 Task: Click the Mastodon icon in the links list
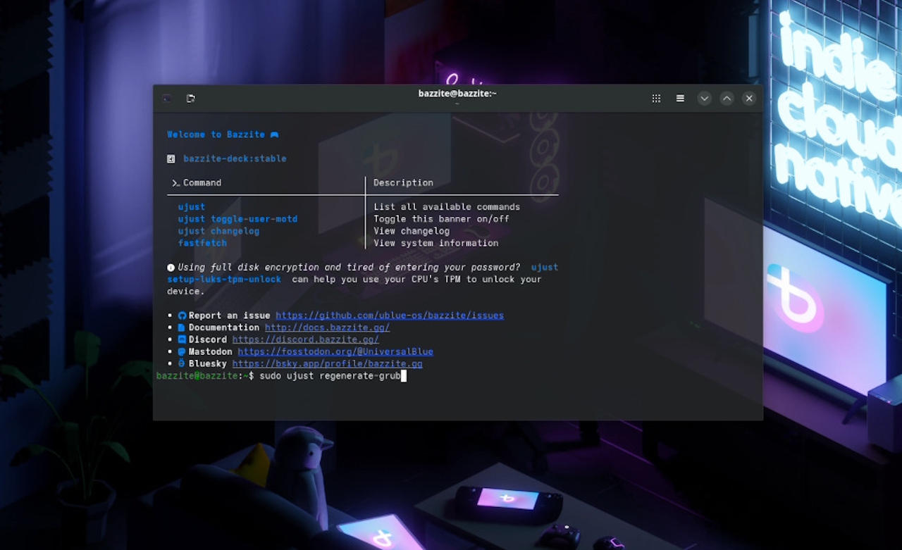(181, 351)
